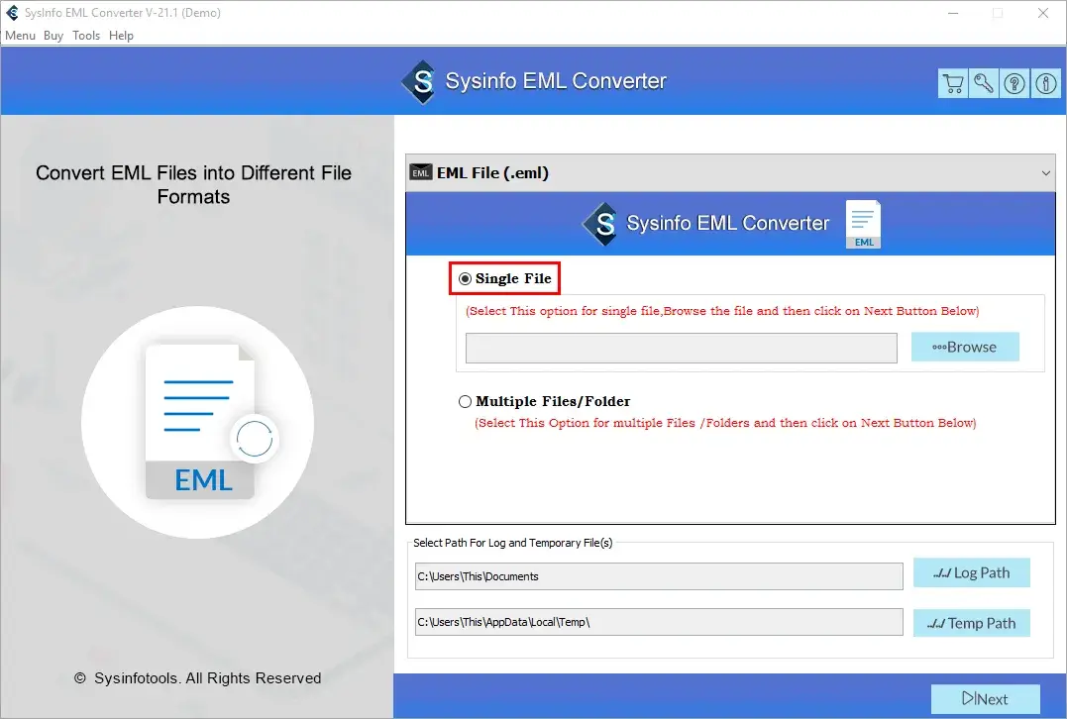
Task: Click the Log Path button
Action: pos(971,572)
